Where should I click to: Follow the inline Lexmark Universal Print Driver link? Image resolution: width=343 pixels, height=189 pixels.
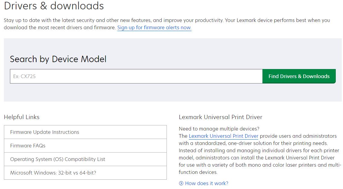click(223, 136)
